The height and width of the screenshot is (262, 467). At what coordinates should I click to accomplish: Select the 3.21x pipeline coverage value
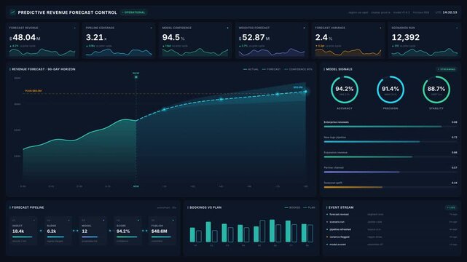96,37
